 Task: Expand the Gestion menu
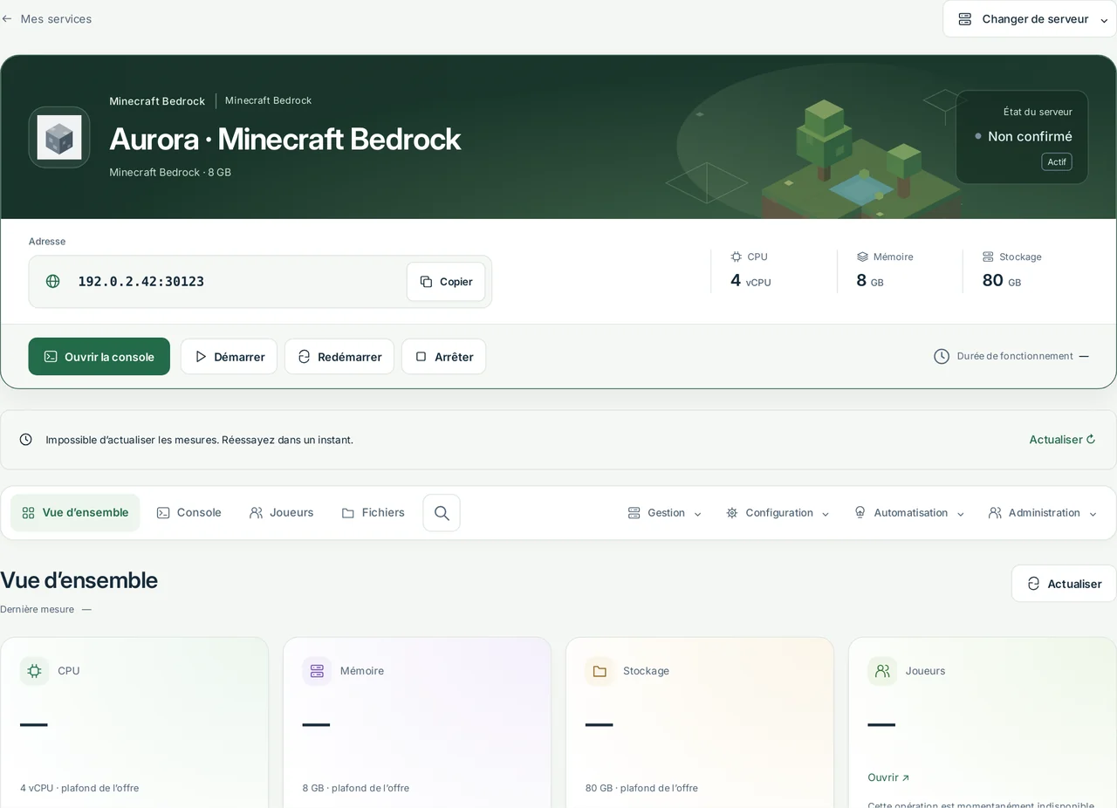click(x=665, y=513)
